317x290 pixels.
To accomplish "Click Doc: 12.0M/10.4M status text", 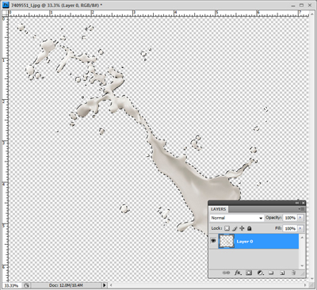I will (x=66, y=285).
